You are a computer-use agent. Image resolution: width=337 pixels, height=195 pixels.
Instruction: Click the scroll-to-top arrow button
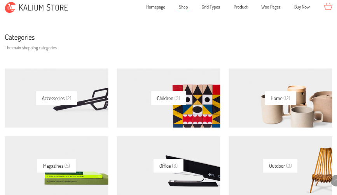tap(334, 181)
